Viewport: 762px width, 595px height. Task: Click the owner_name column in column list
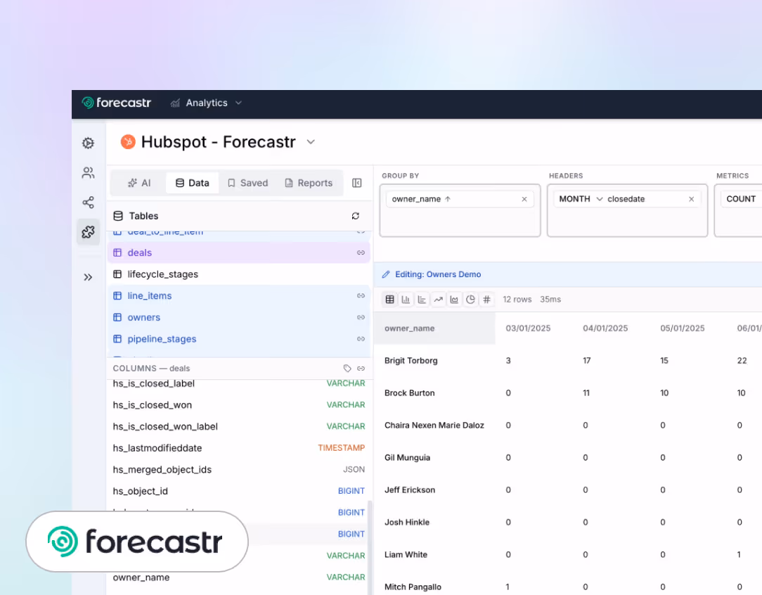(238, 577)
